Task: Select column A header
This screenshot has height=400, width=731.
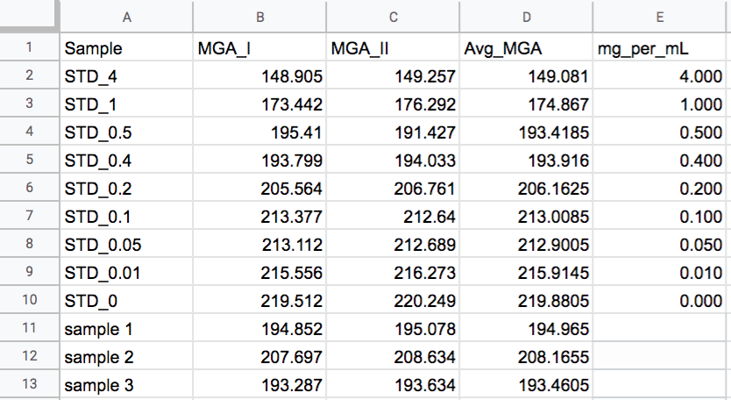Action: pyautogui.click(x=127, y=17)
